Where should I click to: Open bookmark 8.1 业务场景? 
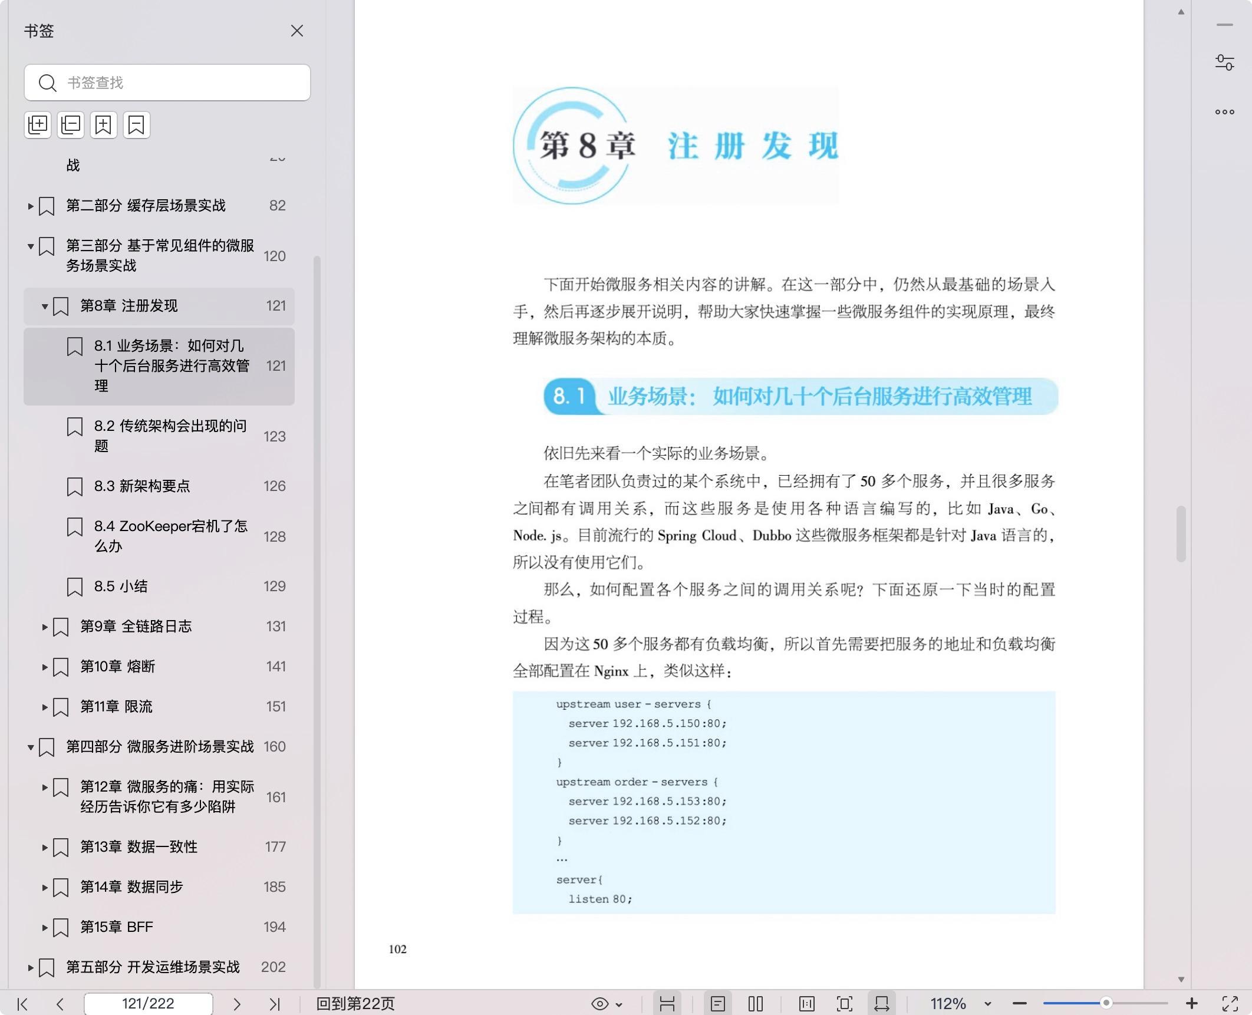(159, 366)
